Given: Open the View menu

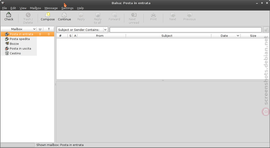Looking at the screenshot, I should pos(23,8).
